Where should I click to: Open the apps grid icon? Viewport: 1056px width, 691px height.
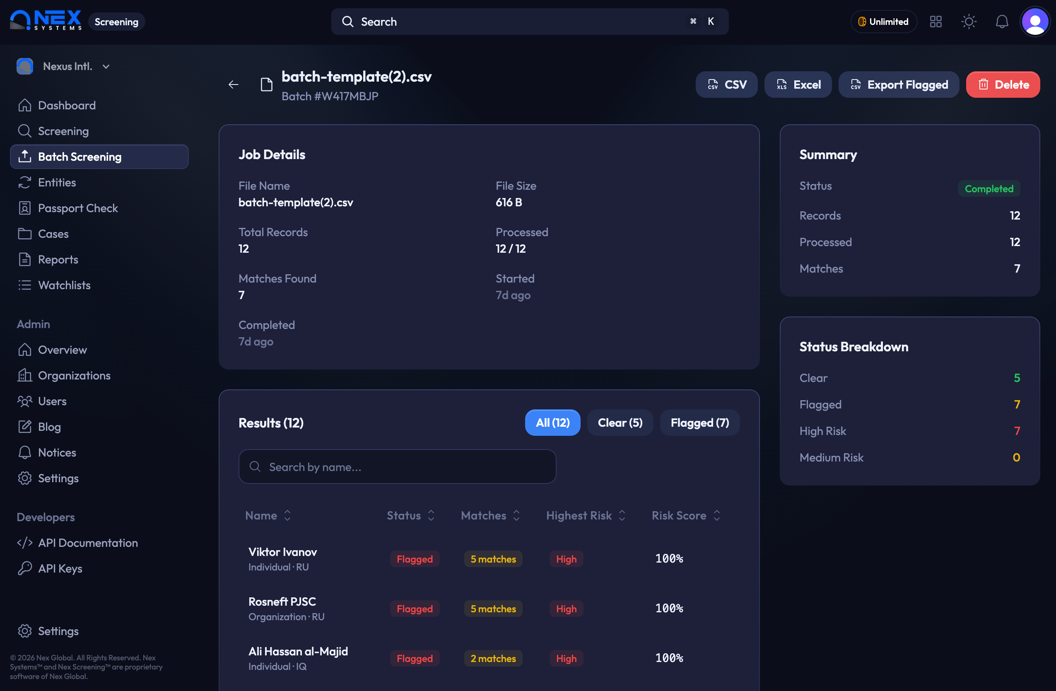click(x=936, y=22)
